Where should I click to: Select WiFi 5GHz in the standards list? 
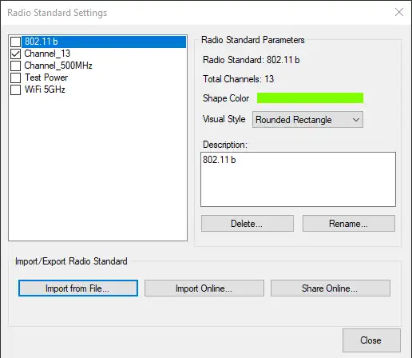pos(45,89)
